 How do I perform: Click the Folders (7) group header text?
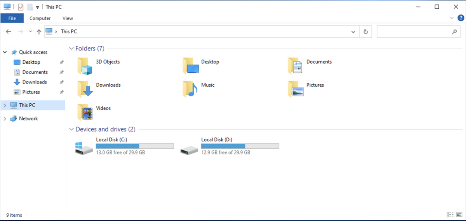(x=90, y=49)
